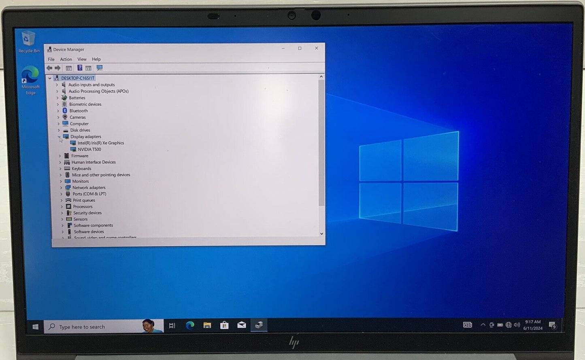
Task: Click Scan for hardware changes toolbar icon
Action: [x=100, y=68]
